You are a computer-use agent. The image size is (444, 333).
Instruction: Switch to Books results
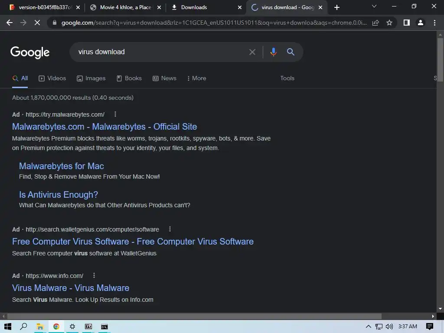pyautogui.click(x=129, y=78)
